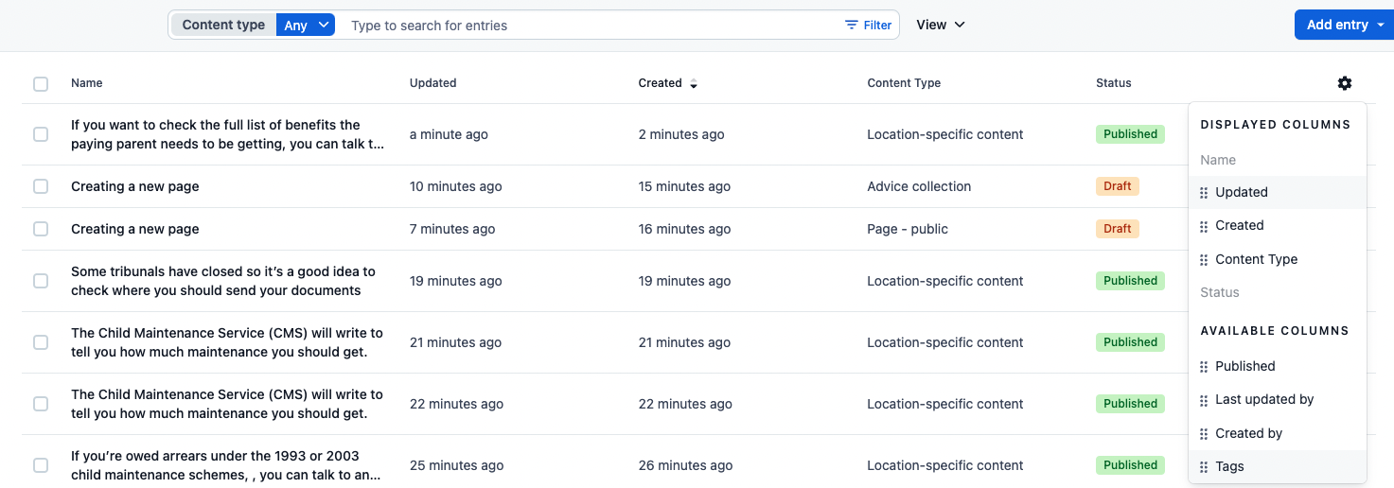Click the Draft status badge on Page - public row

[1117, 229]
